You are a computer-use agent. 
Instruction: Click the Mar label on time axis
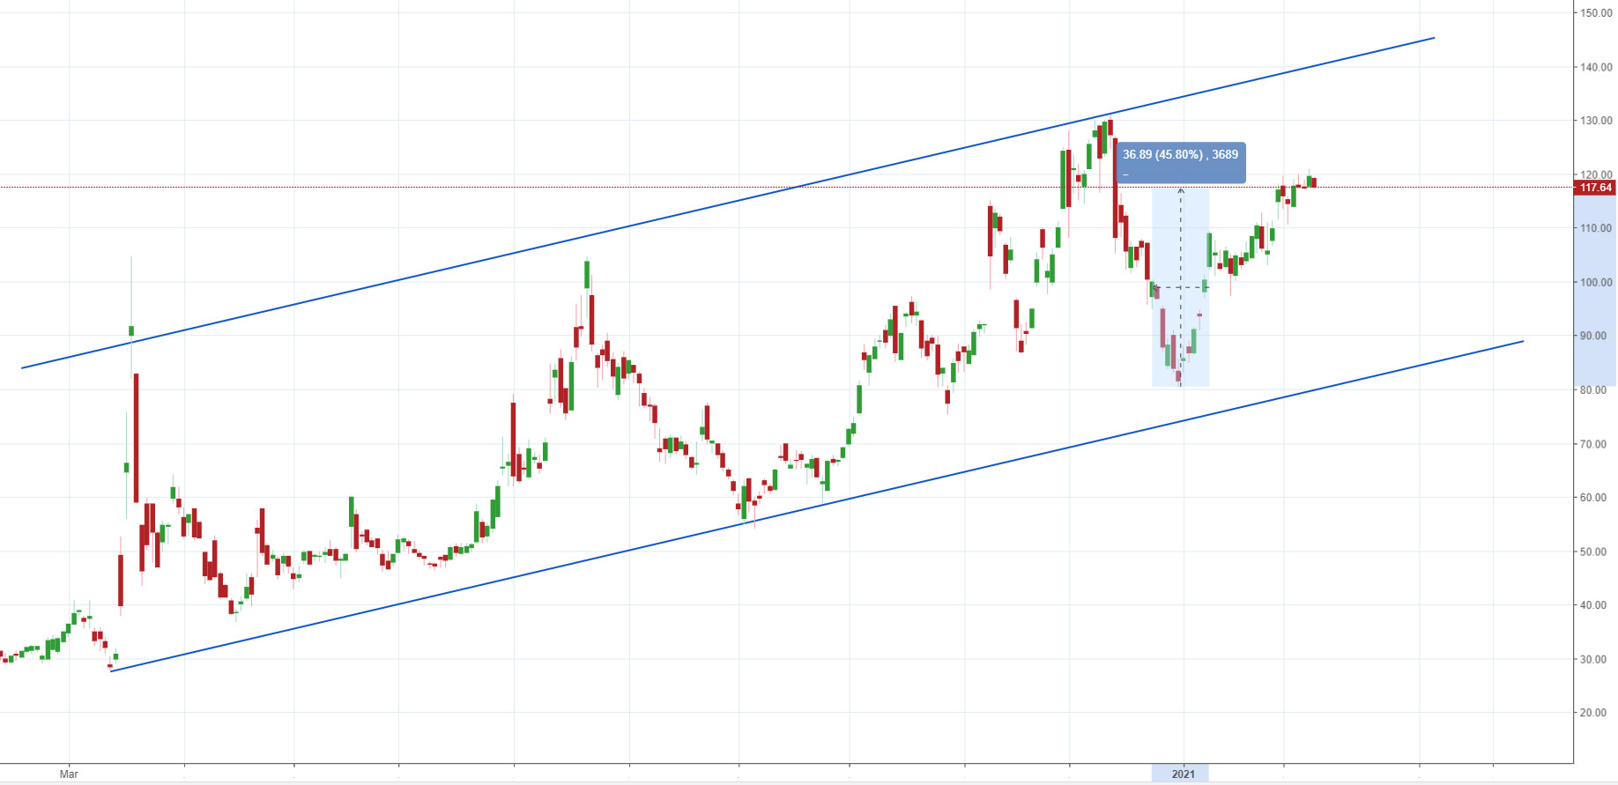point(69,774)
